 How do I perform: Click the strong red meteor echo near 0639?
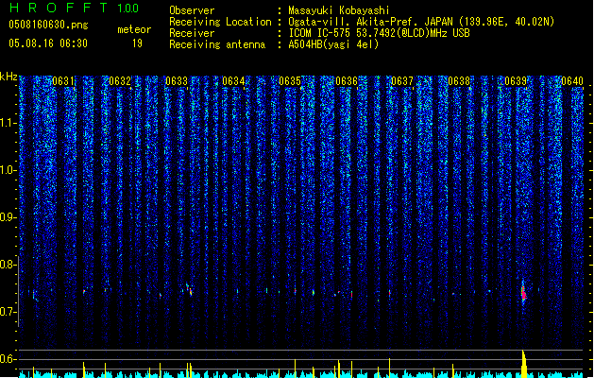[523, 293]
